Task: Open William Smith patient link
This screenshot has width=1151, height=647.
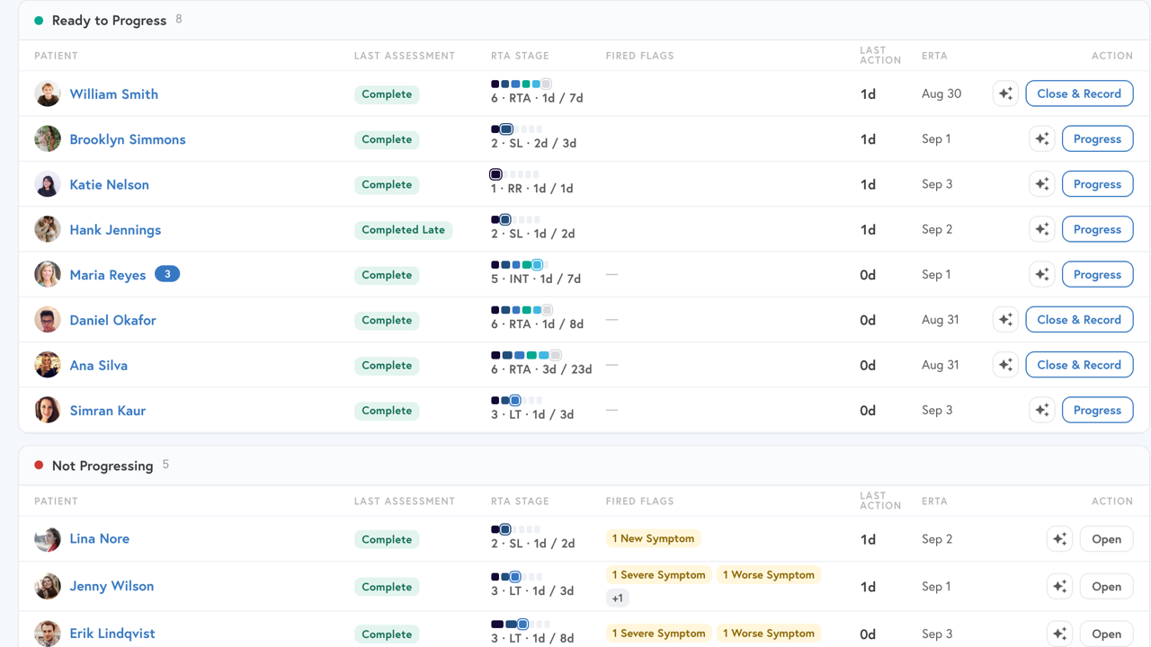Action: coord(114,93)
